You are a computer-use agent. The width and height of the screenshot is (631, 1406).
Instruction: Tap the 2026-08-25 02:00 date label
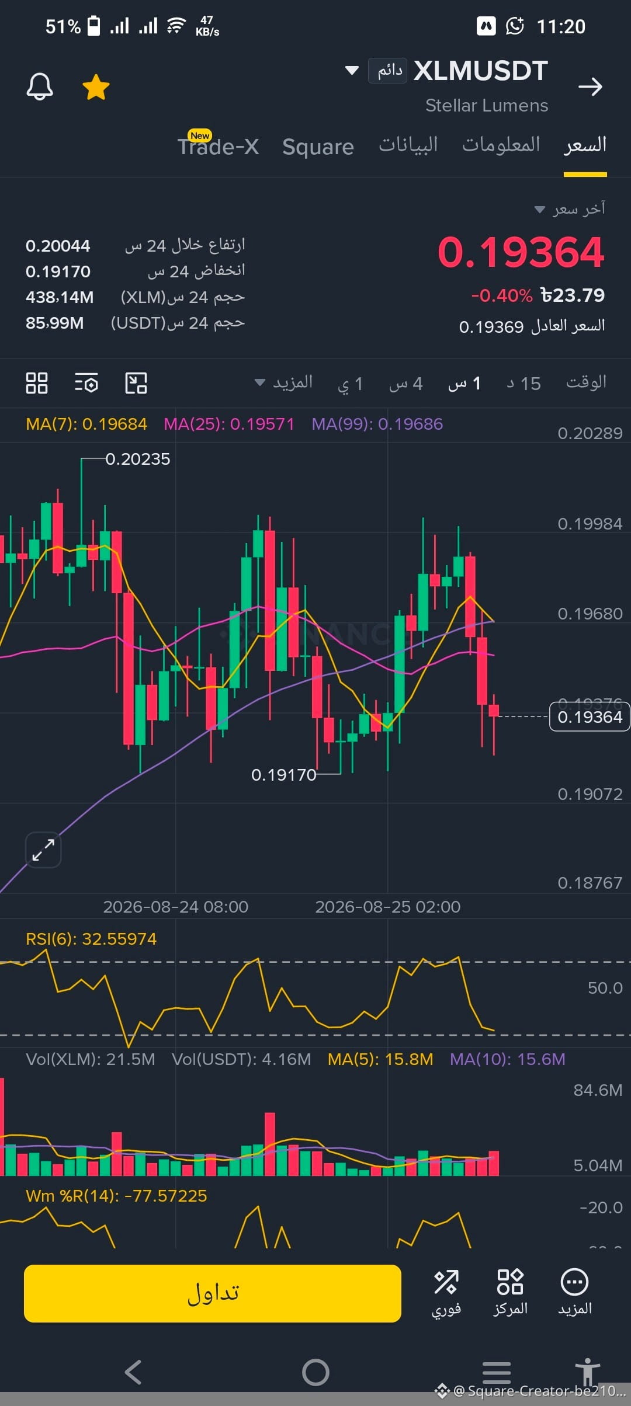click(x=388, y=907)
